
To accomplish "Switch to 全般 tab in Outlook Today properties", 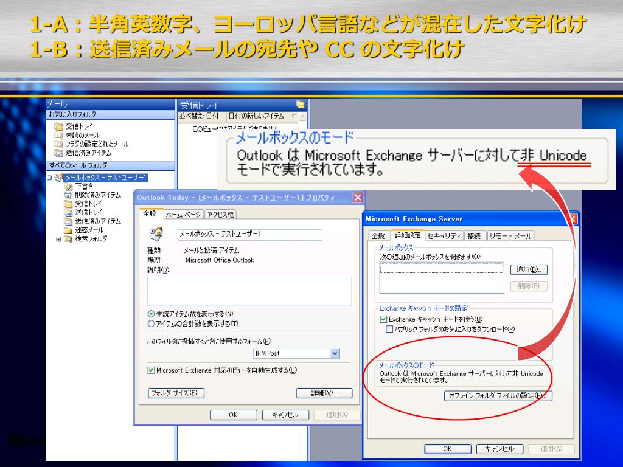I will point(150,213).
